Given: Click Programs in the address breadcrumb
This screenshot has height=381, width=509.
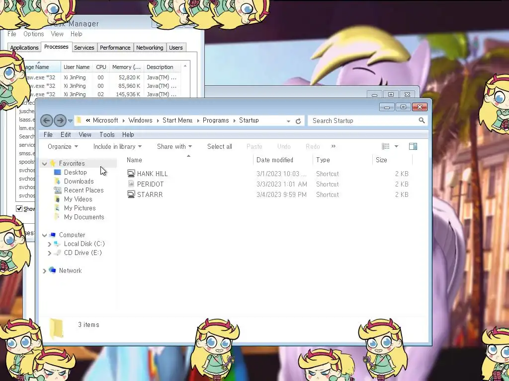Looking at the screenshot, I should pos(216,120).
